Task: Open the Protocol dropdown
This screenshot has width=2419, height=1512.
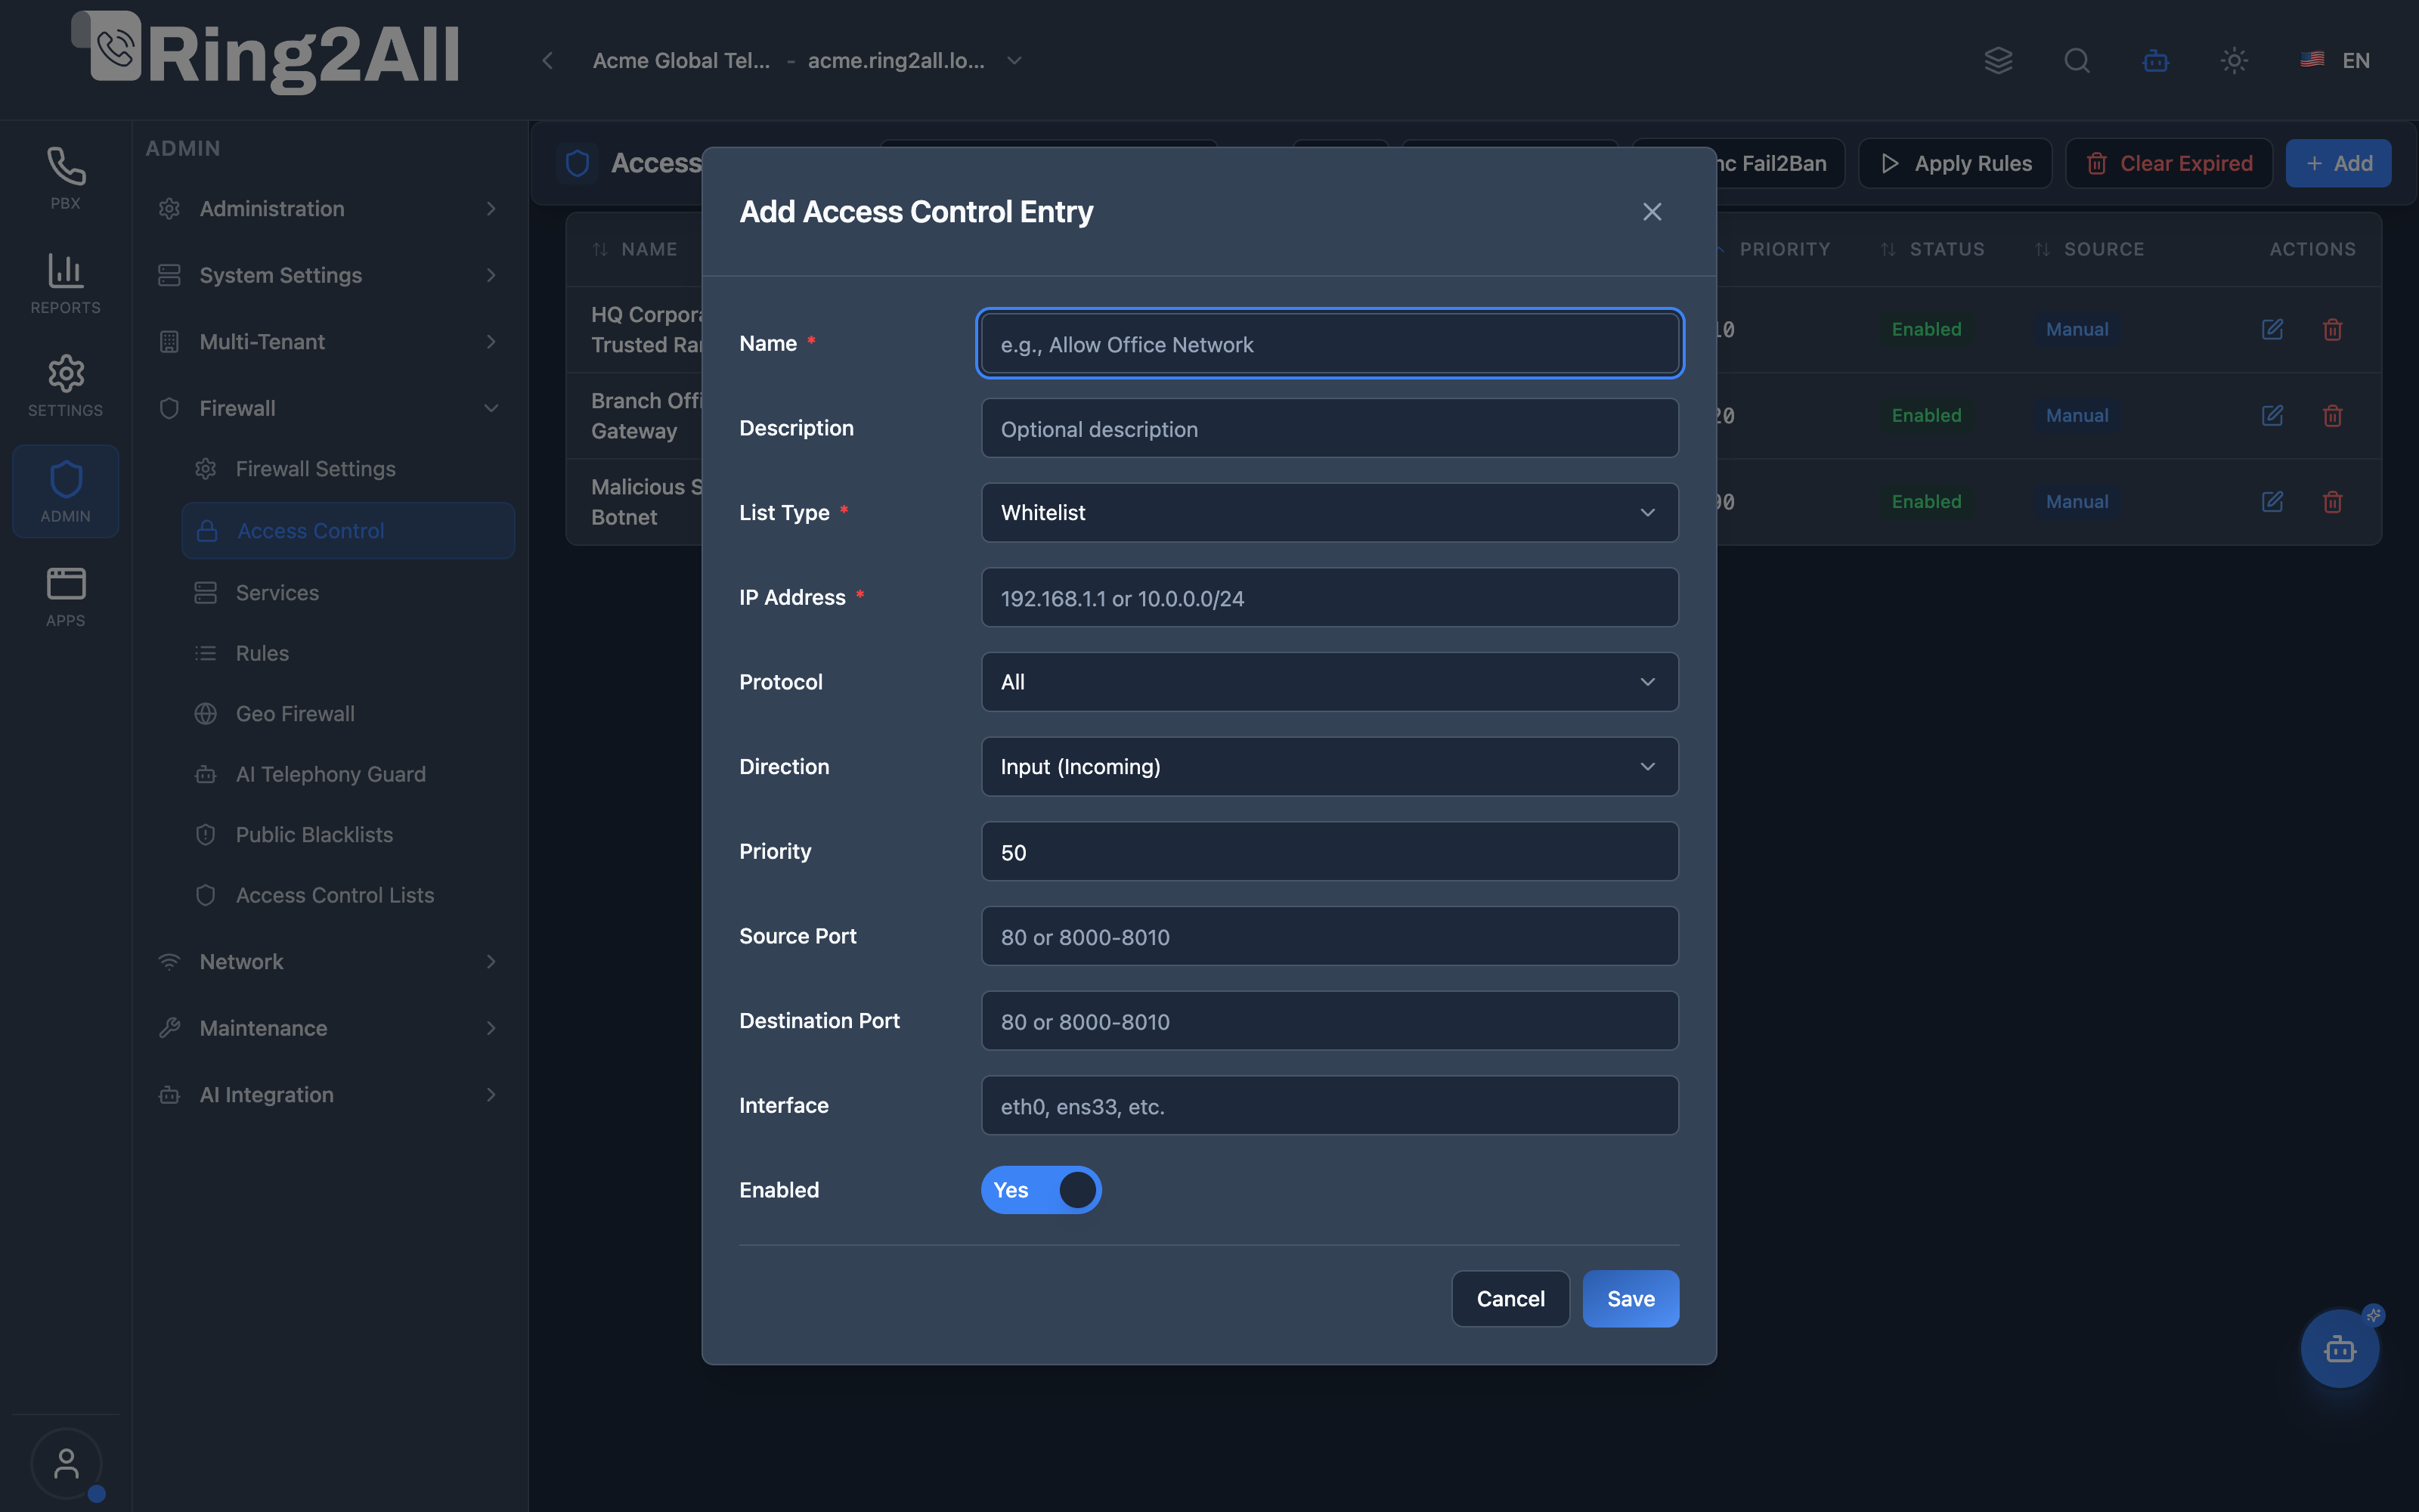Action: tap(1330, 682)
